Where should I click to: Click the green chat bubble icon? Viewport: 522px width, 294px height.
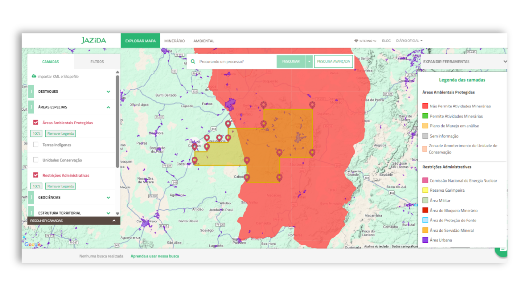502,250
